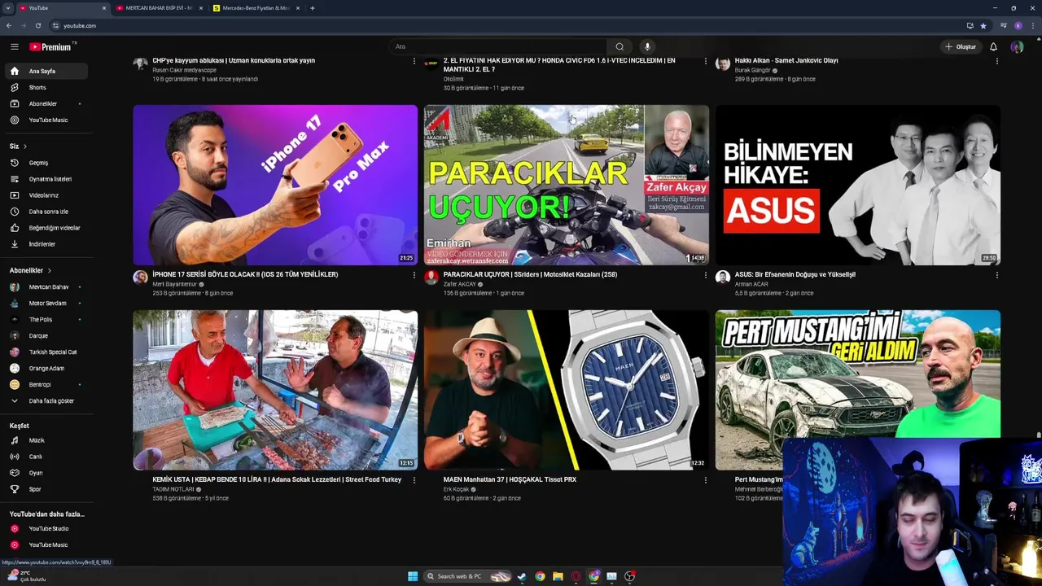Play the kebab street food thumbnail
This screenshot has height=586, width=1042.
(275, 390)
